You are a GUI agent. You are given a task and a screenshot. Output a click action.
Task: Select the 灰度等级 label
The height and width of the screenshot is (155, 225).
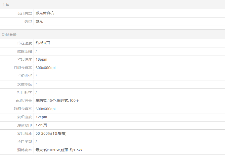(x=24, y=84)
